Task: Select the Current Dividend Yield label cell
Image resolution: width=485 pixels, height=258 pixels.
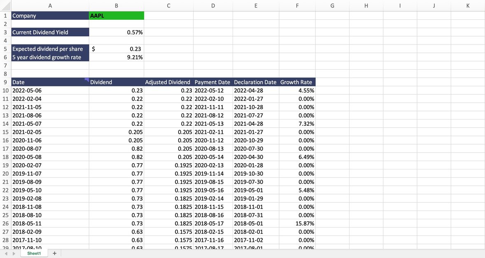Action: [x=50, y=32]
